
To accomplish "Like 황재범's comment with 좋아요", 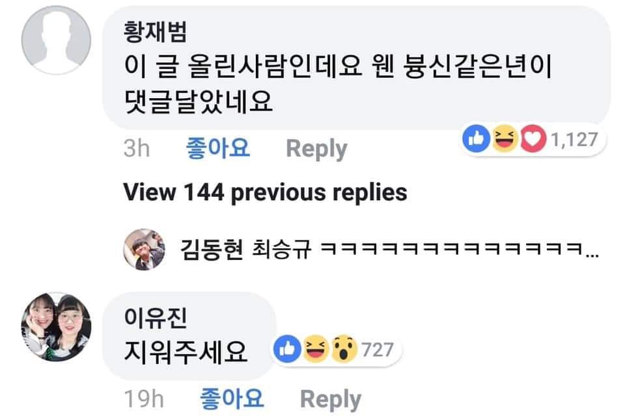I will 217,148.
